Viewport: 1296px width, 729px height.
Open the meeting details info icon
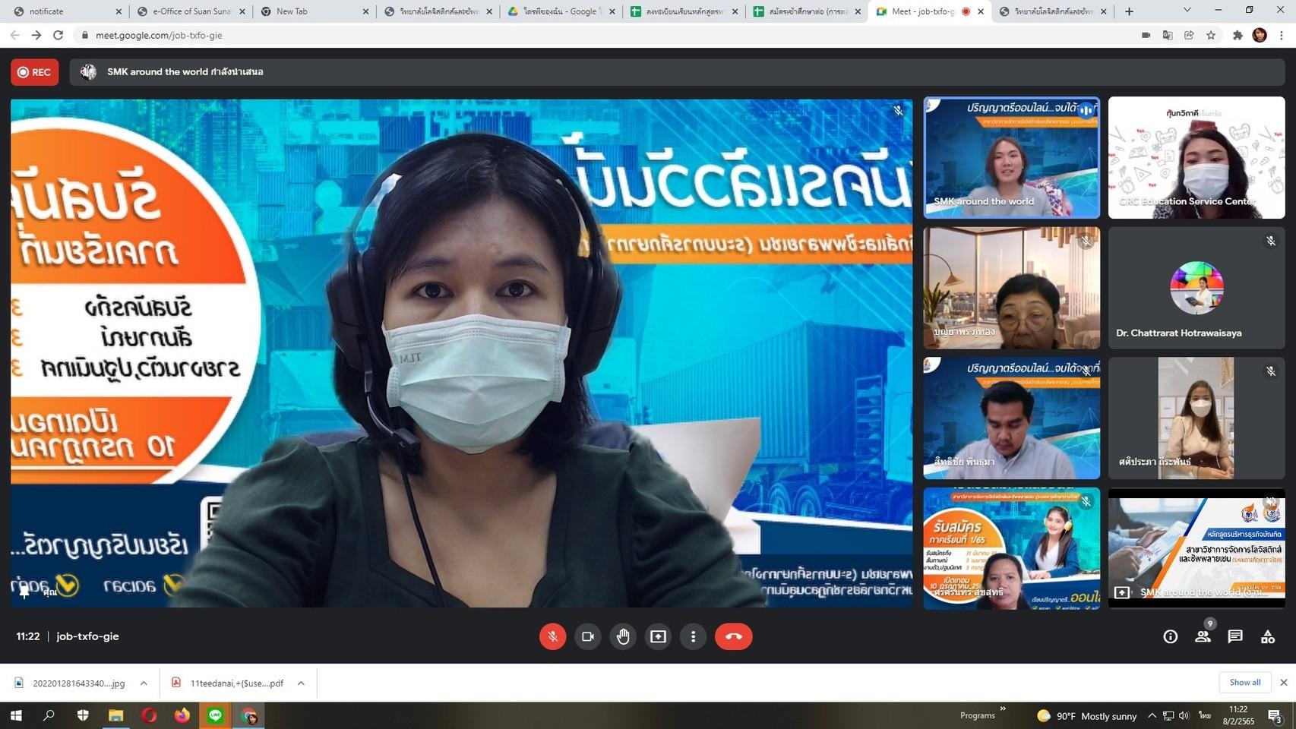coord(1170,636)
